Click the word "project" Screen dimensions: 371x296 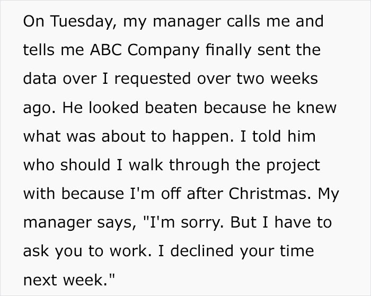293,166
